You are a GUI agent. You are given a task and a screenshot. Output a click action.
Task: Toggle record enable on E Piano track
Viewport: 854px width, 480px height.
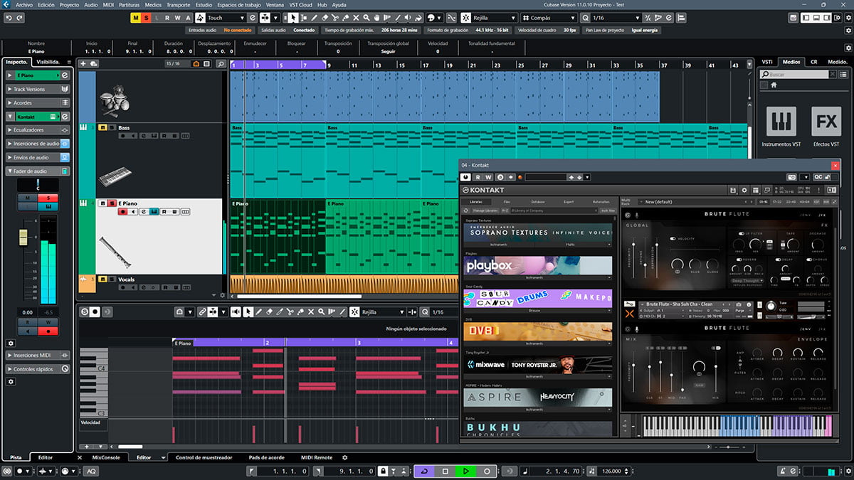123,211
